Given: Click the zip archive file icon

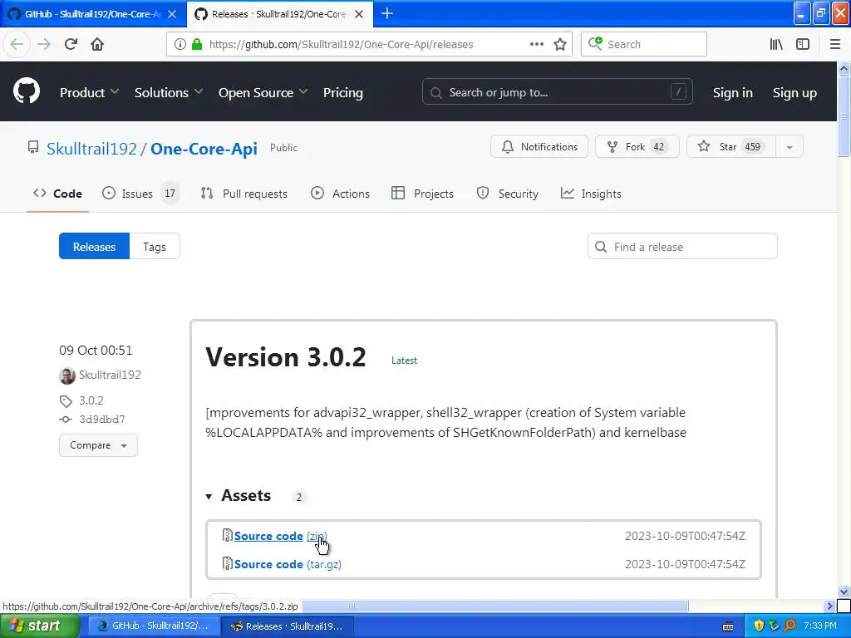Looking at the screenshot, I should pyautogui.click(x=228, y=536).
